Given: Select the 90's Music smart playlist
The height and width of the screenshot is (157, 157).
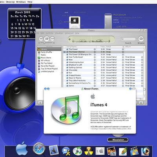Looking at the screenshot, I should 46,60.
